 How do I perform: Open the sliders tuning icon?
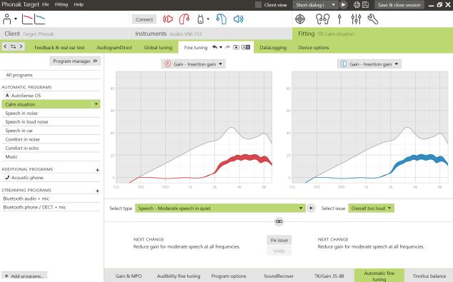[x=356, y=19]
